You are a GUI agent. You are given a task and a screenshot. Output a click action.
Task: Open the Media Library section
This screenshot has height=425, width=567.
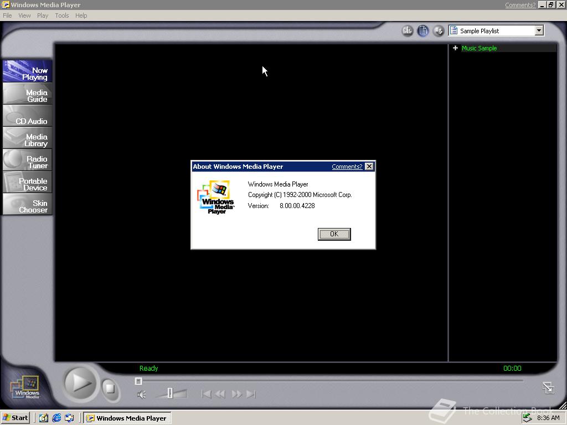[28, 138]
